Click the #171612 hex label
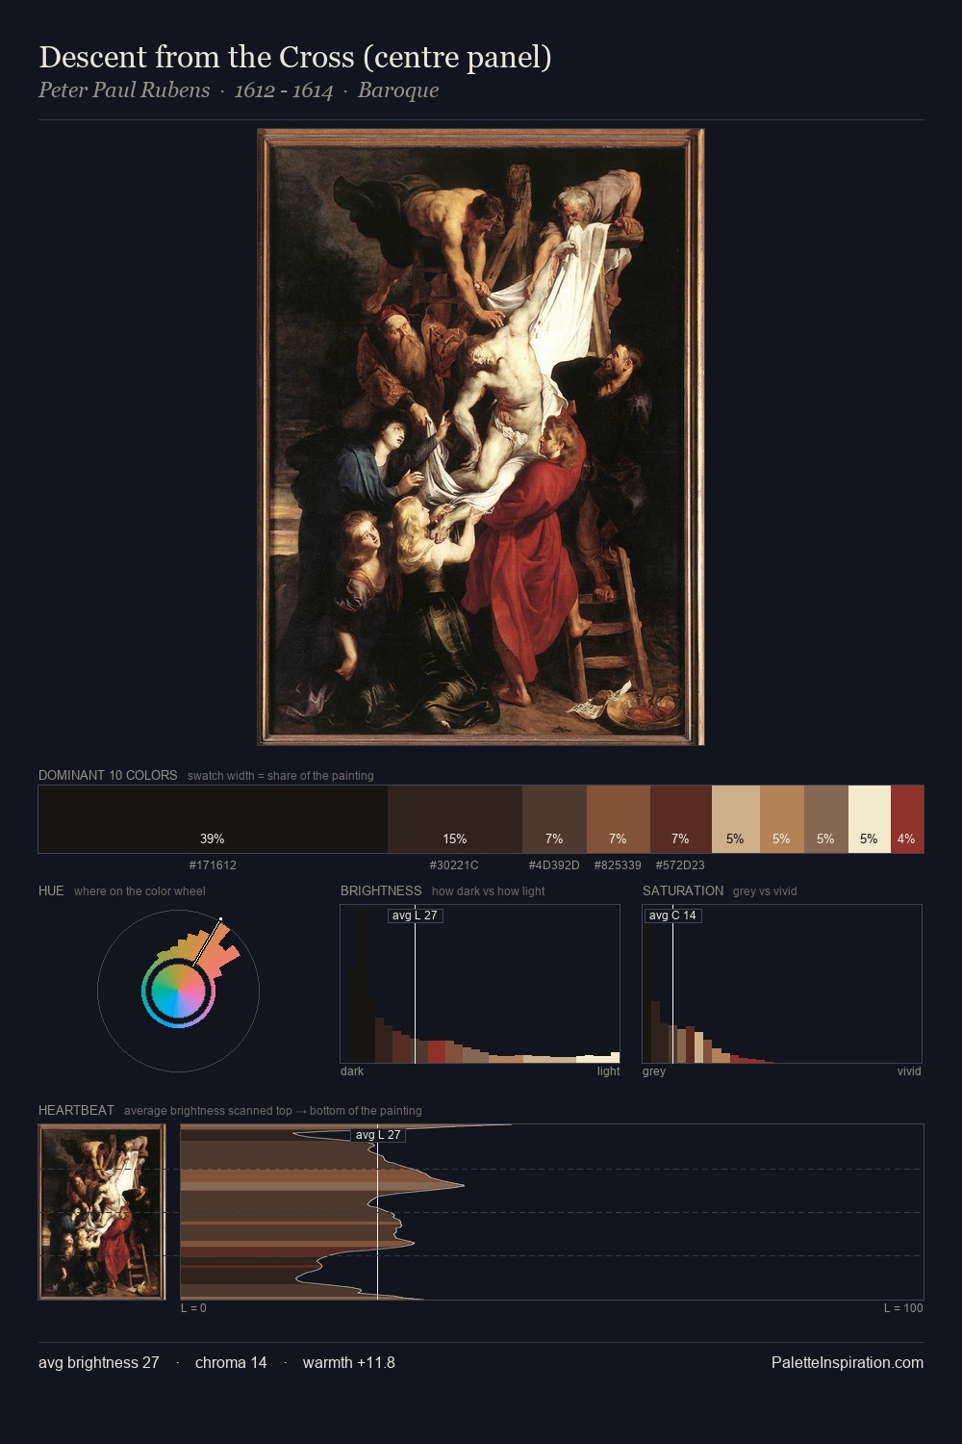Viewport: 962px width, 1444px height. (213, 865)
